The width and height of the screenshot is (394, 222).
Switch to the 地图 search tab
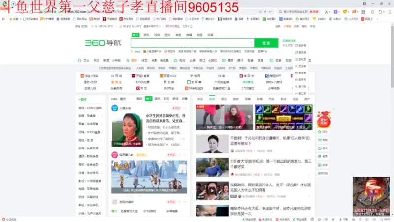[x=200, y=35]
